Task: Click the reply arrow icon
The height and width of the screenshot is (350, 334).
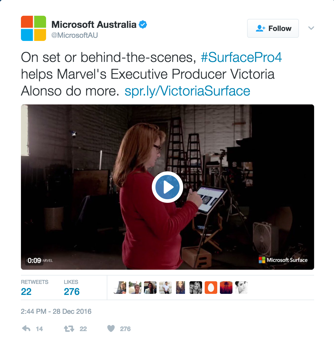Action: point(26,328)
